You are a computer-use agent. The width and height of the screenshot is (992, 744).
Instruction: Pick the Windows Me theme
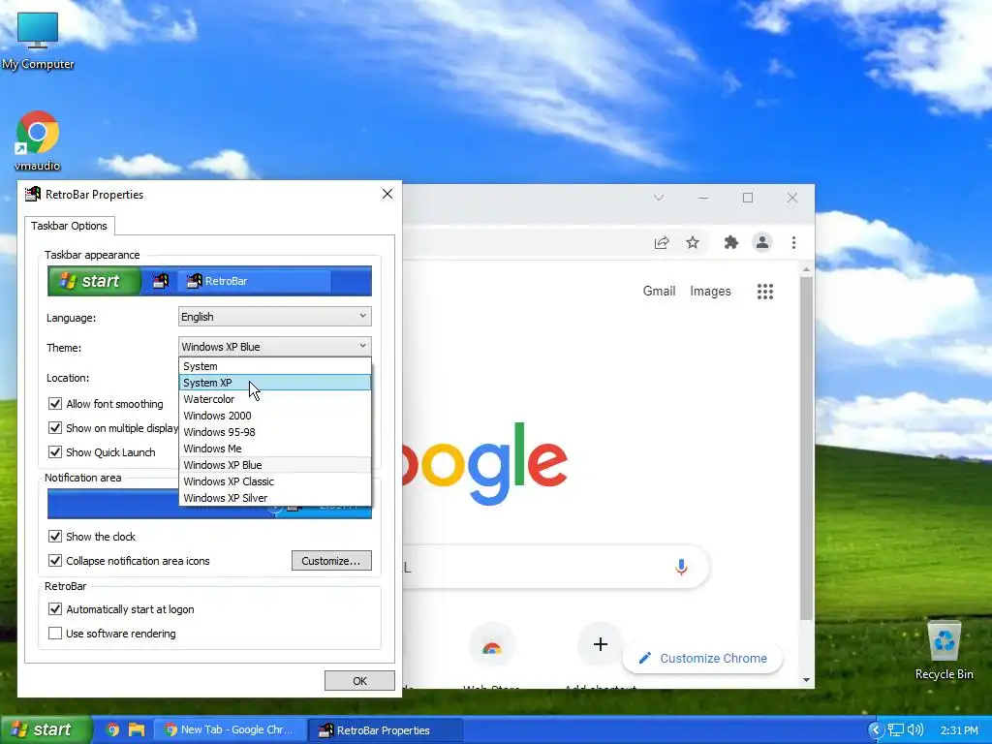point(274,449)
